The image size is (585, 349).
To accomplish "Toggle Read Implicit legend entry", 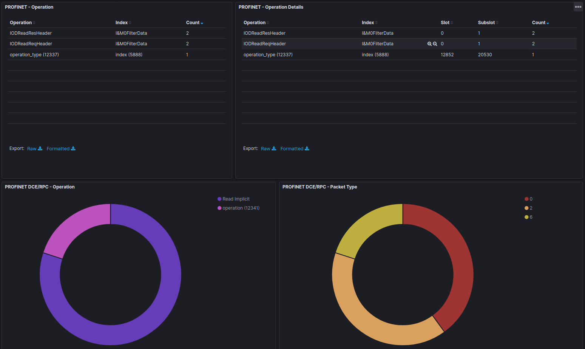I will pos(236,199).
